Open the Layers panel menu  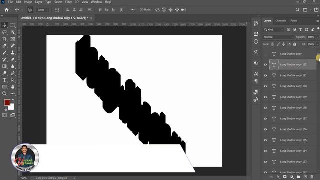pyautogui.click(x=318, y=21)
